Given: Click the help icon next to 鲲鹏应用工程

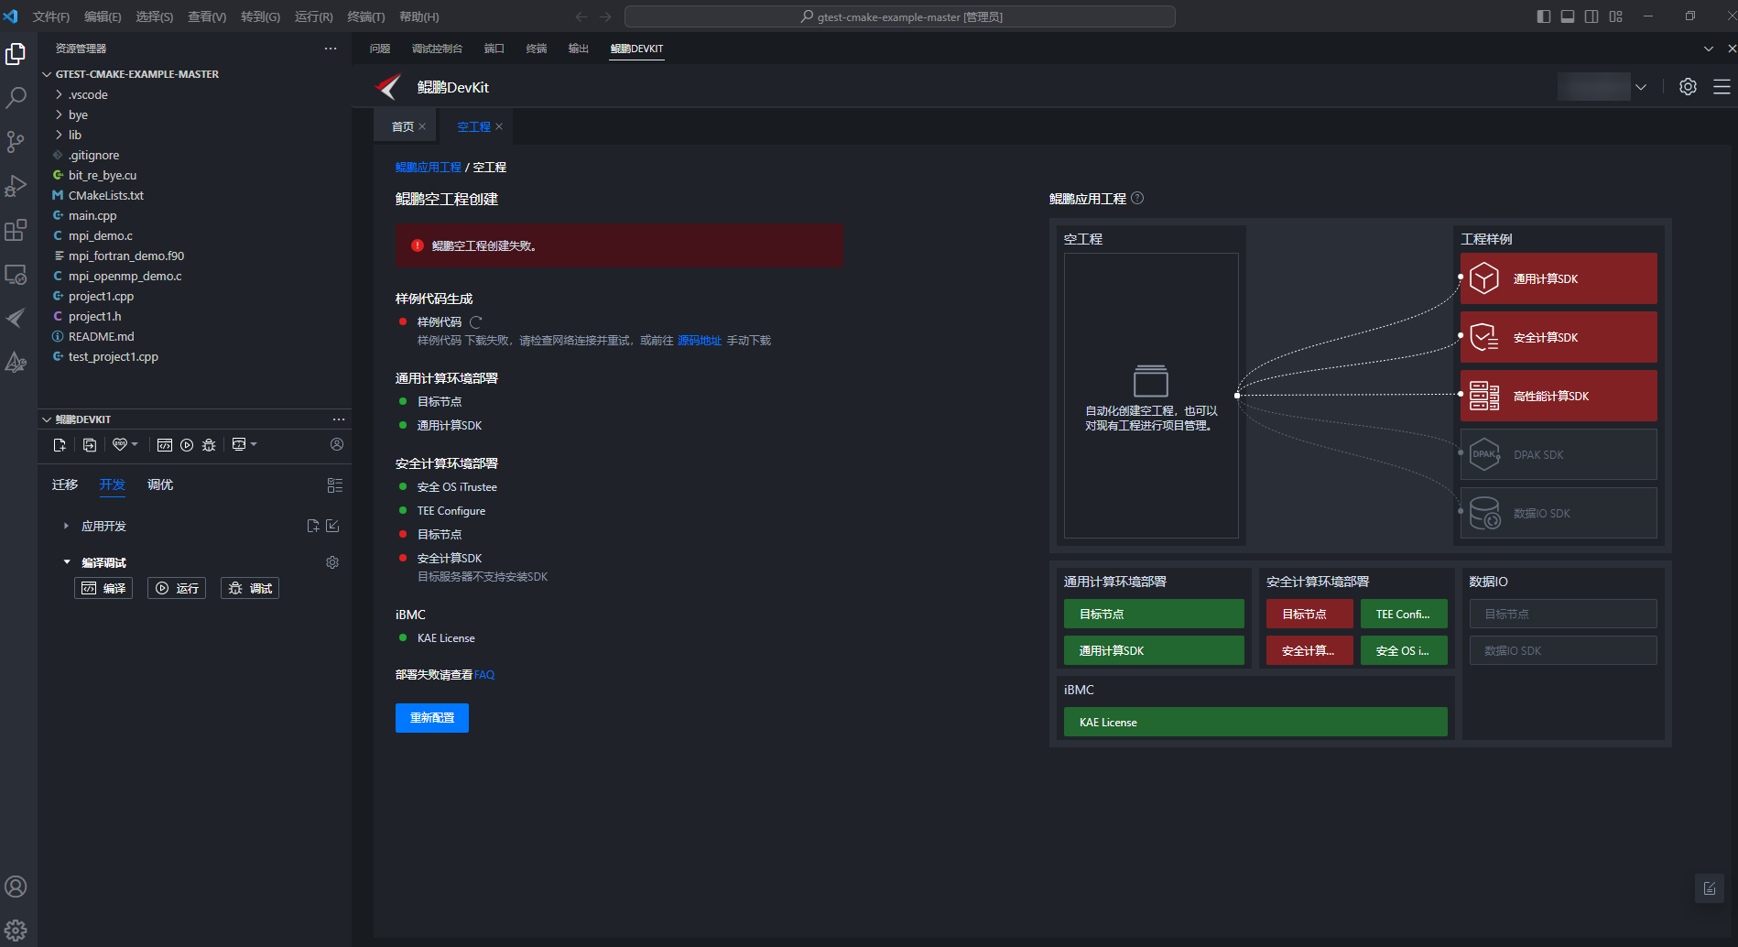Looking at the screenshot, I should pos(1137,198).
